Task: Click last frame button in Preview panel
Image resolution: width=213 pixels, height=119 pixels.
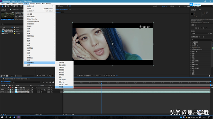Action: click(x=206, y=28)
